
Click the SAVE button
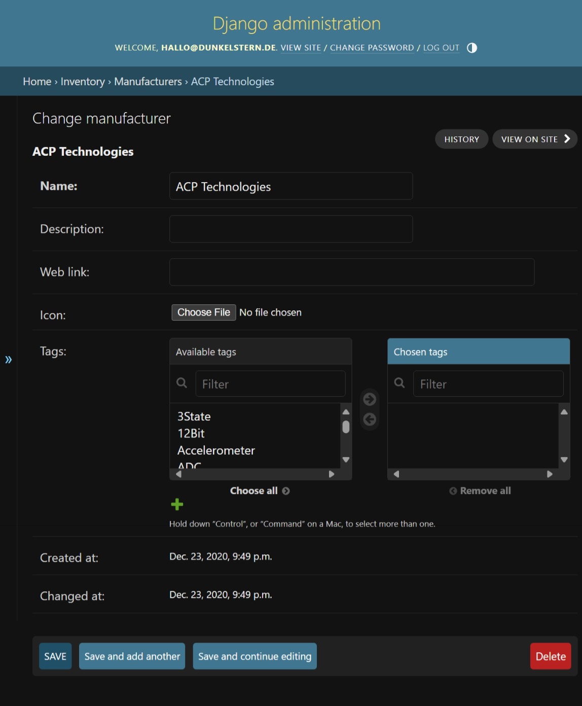[55, 656]
